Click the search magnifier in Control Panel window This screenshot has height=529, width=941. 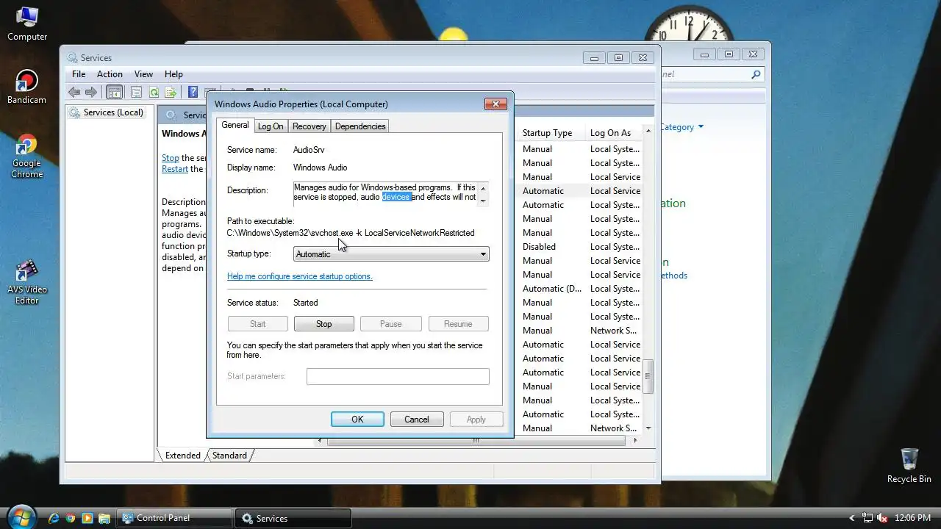755,74
